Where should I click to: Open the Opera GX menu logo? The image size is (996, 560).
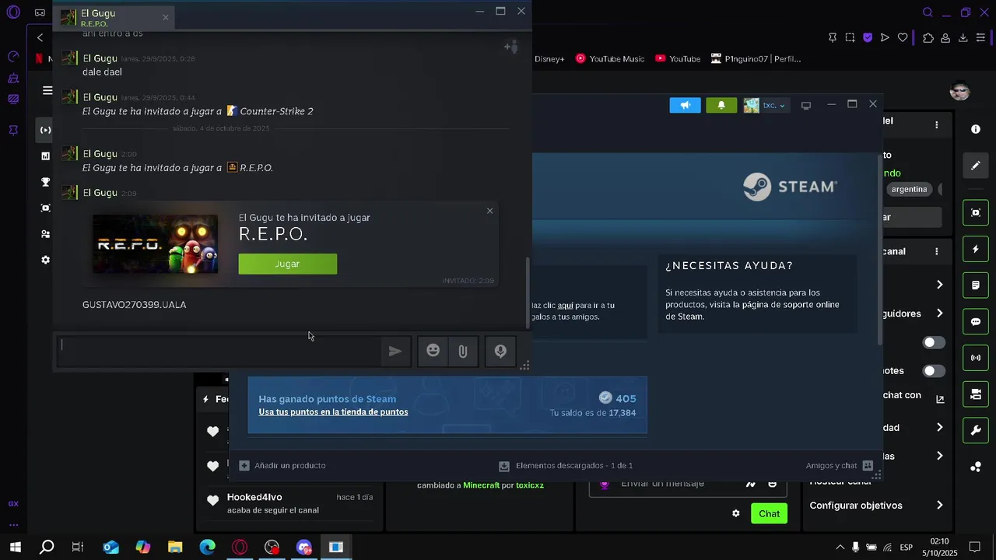click(13, 13)
